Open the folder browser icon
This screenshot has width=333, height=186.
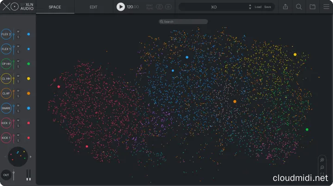click(x=313, y=7)
